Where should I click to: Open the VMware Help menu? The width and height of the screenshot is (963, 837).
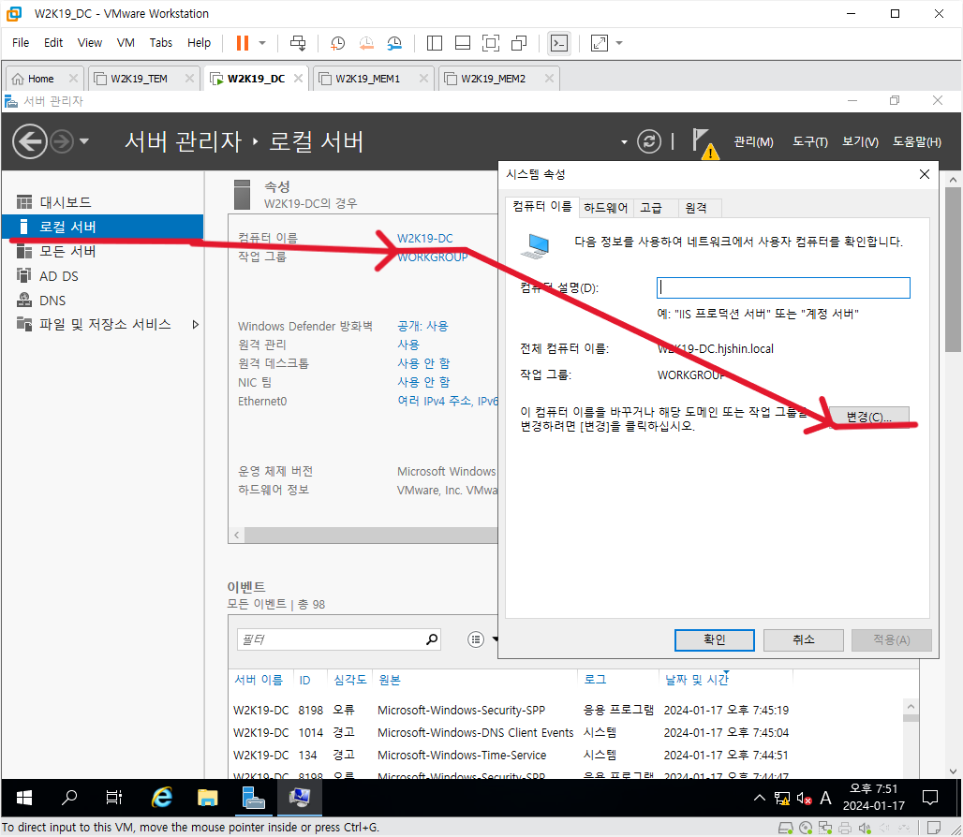point(199,43)
